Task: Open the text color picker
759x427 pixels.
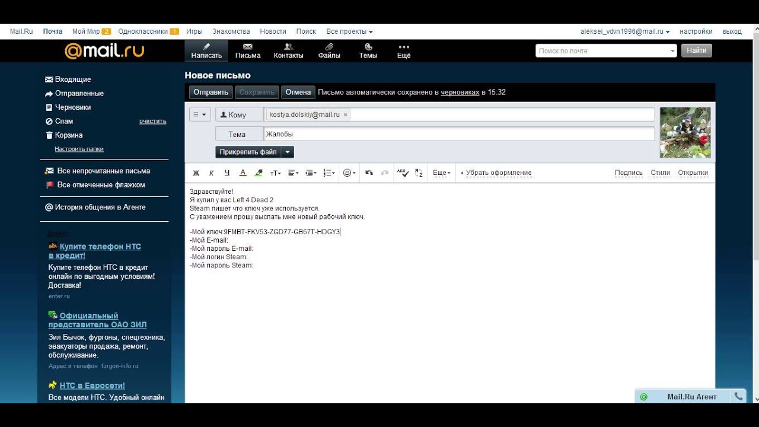Action: (243, 173)
